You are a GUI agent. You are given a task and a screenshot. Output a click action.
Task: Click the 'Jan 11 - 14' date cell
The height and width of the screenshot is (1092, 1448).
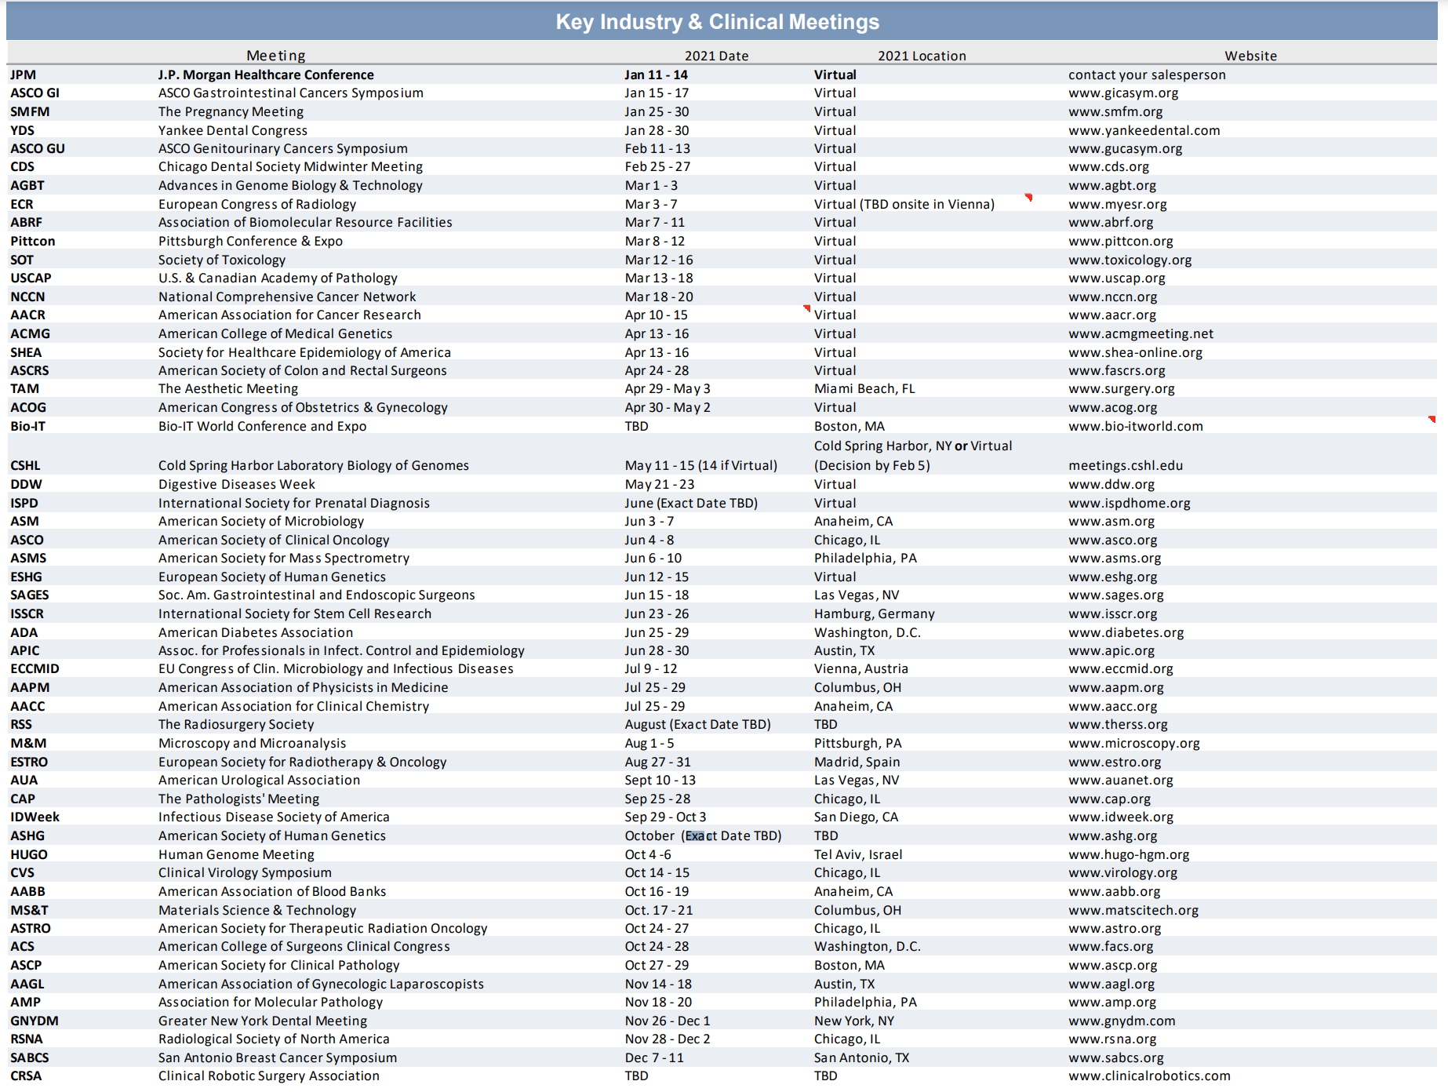tap(656, 75)
